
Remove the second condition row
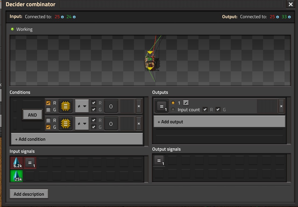[139, 124]
